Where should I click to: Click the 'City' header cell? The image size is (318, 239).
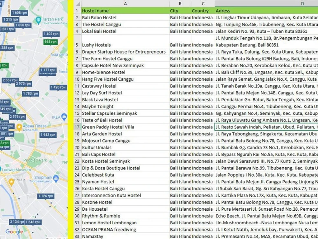coord(180,11)
